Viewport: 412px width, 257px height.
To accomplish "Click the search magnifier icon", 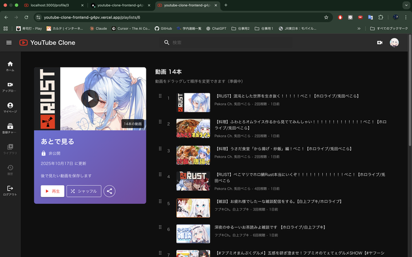I will tap(167, 42).
